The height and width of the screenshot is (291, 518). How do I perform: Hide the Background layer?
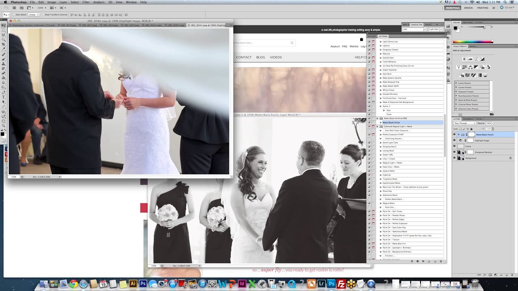454,158
